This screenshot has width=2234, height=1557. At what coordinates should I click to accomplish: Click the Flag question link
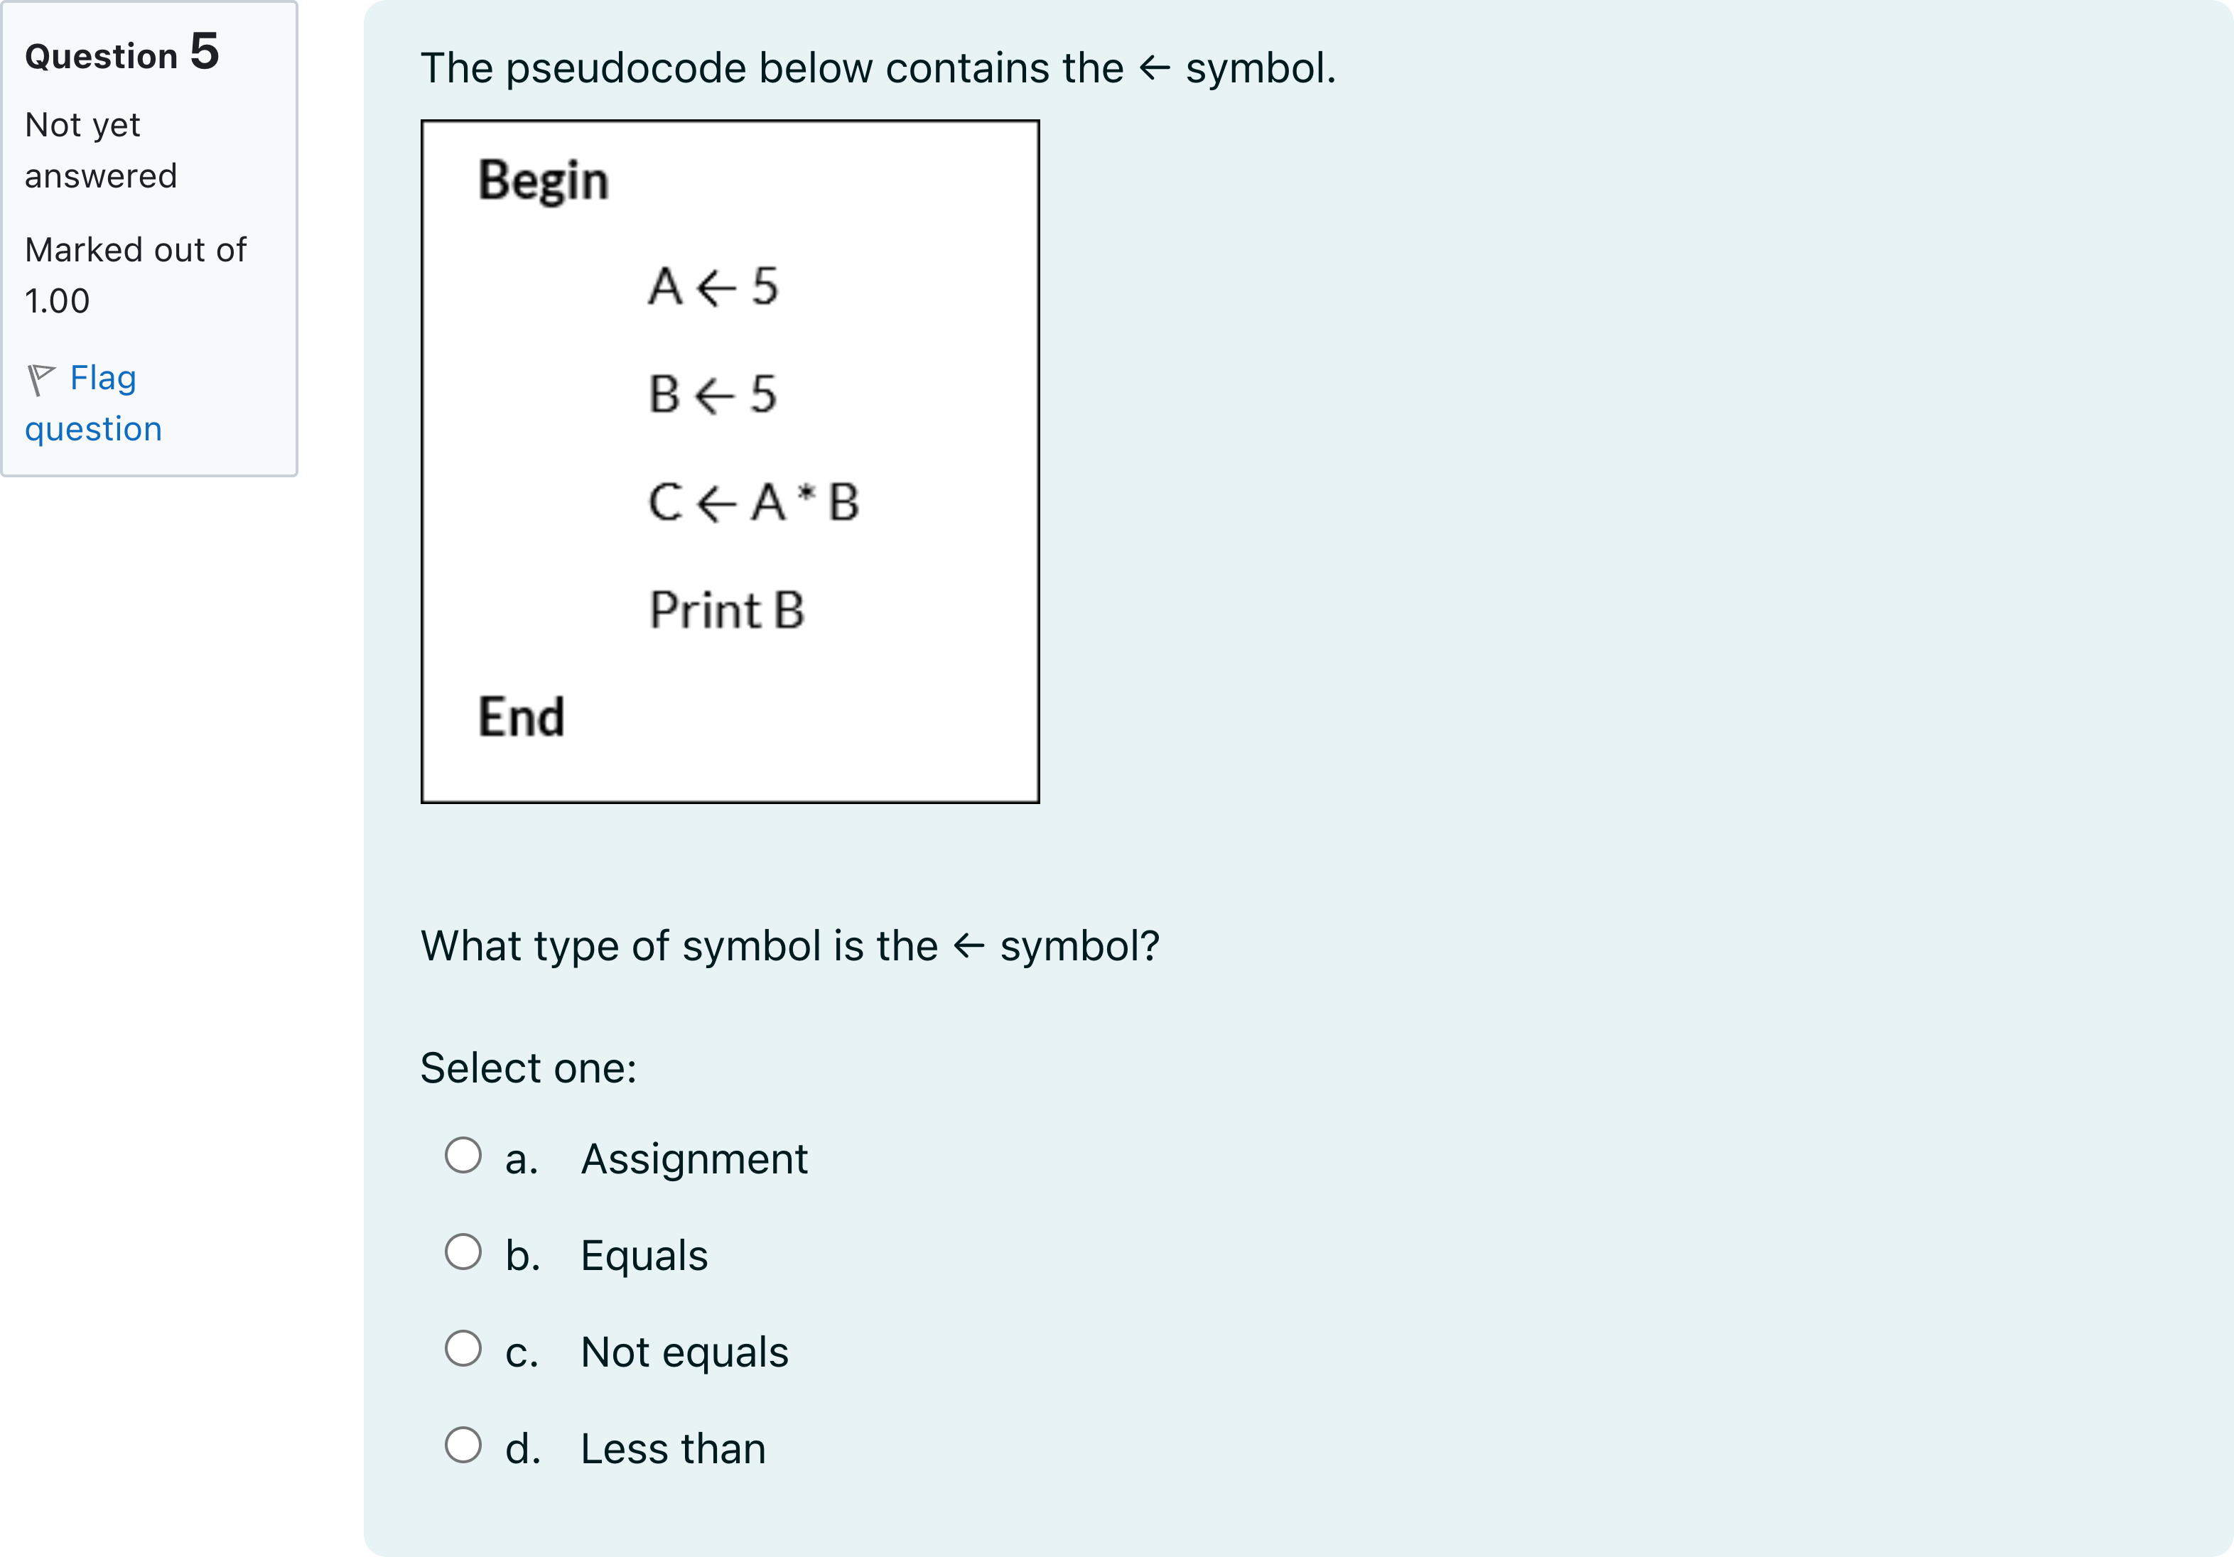coord(93,403)
